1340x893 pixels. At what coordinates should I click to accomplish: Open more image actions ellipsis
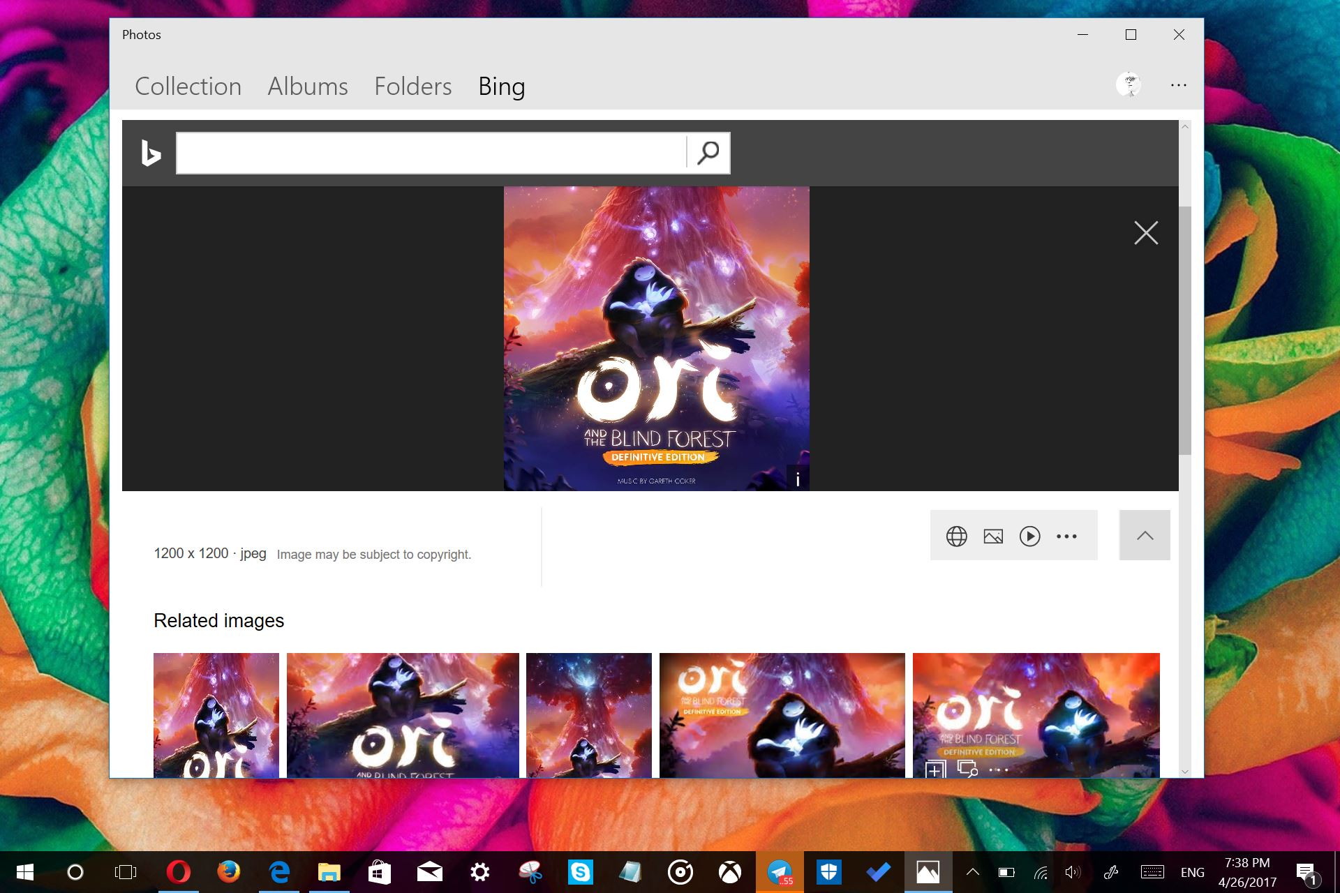point(1066,536)
